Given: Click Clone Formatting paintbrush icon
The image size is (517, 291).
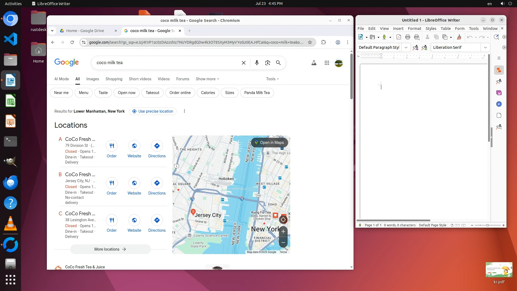Looking at the screenshot, I should (459, 37).
